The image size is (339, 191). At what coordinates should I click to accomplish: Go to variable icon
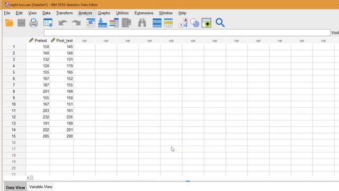pyautogui.click(x=102, y=23)
